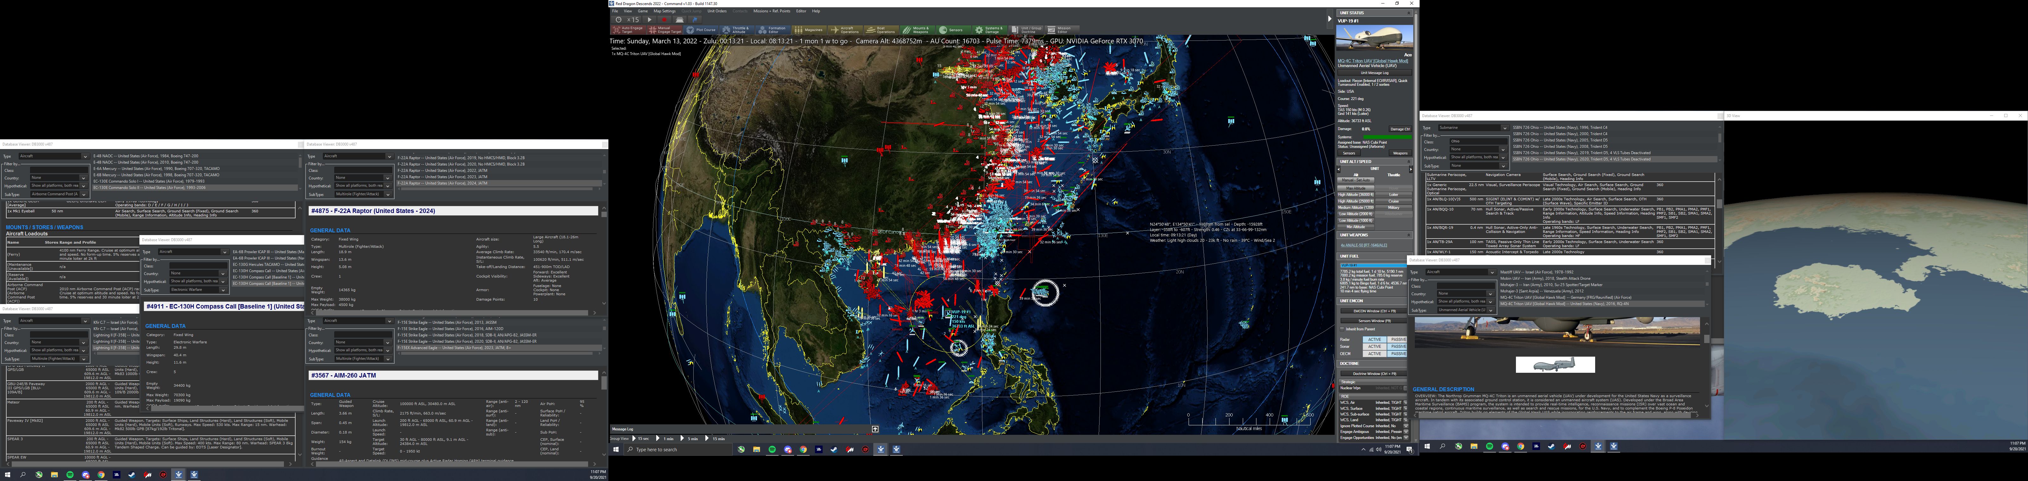Open Missions + Ref. Points menu
The width and height of the screenshot is (2028, 481).
(772, 11)
